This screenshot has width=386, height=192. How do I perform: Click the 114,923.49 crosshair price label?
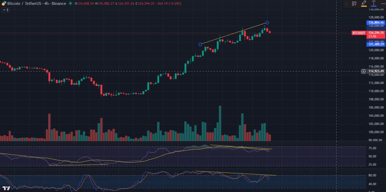(376, 71)
